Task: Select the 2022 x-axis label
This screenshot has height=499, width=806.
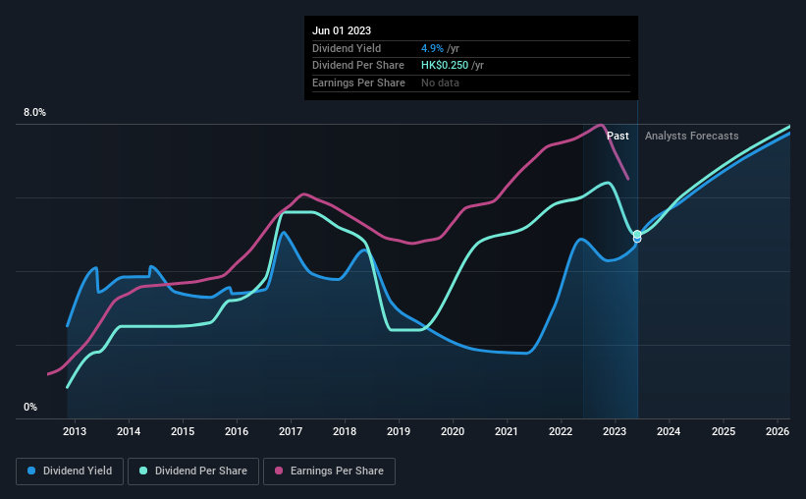Action: (561, 431)
